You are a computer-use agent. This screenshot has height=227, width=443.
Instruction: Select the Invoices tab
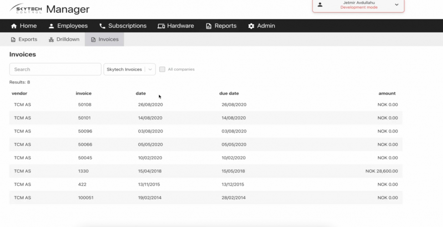105,39
